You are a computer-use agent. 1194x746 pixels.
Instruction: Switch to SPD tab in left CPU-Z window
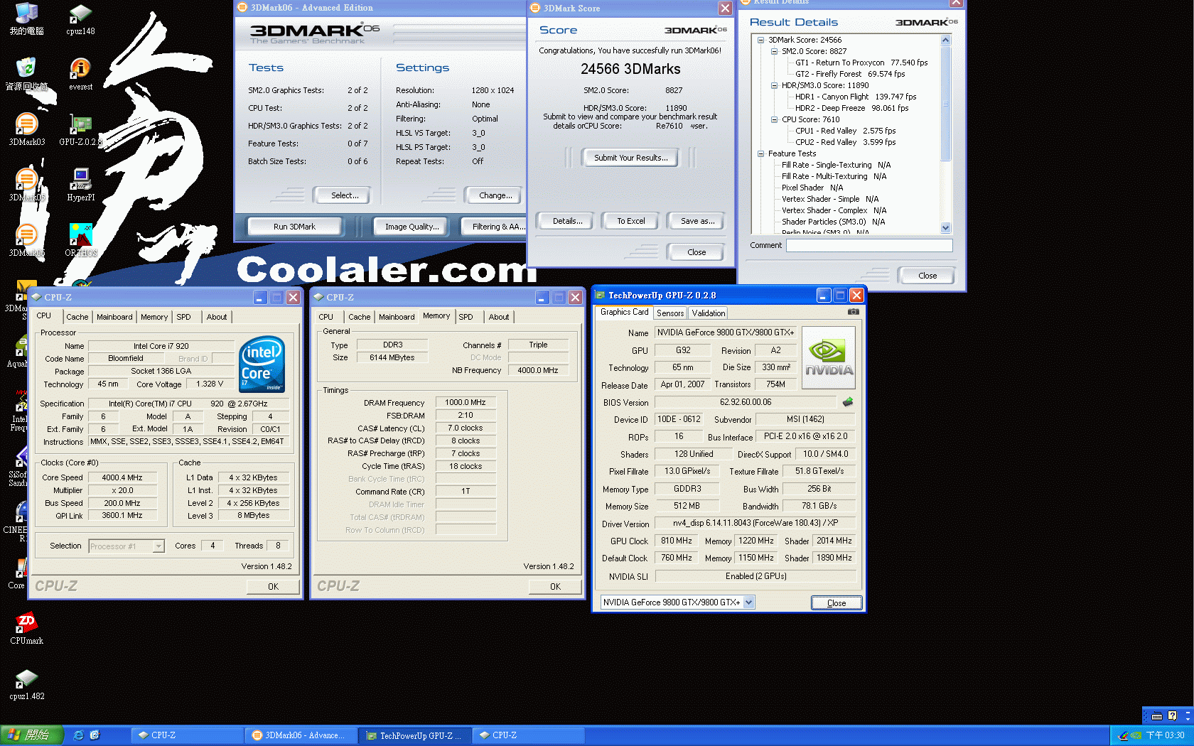pyautogui.click(x=183, y=317)
